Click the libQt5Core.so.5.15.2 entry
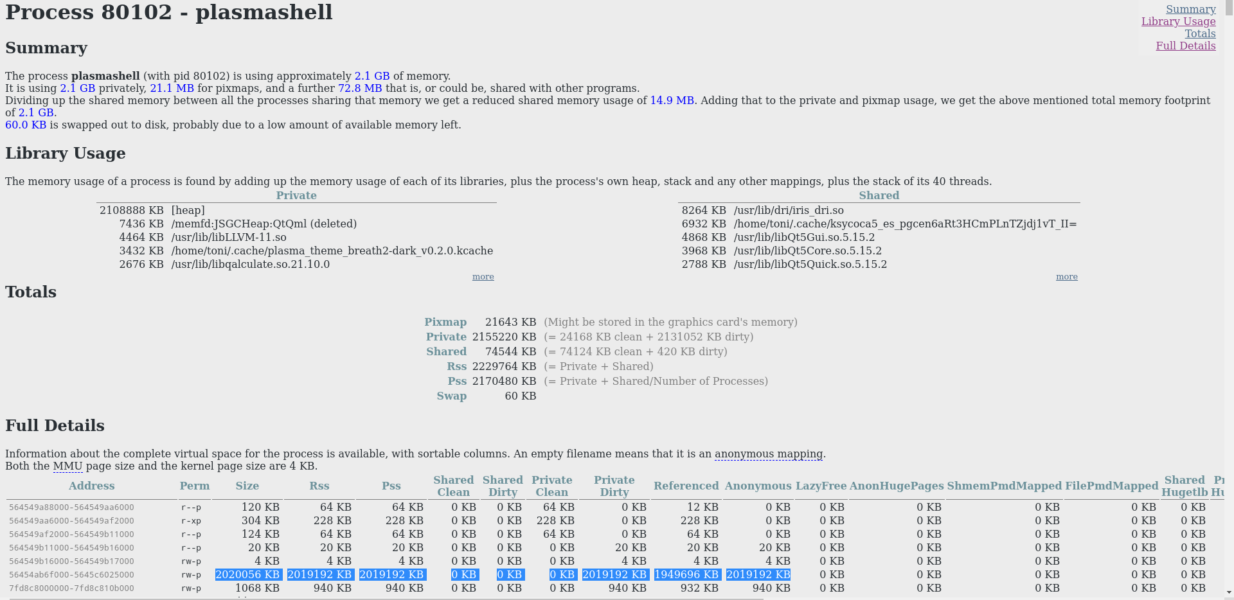Viewport: 1234px width, 600px height. [807, 251]
